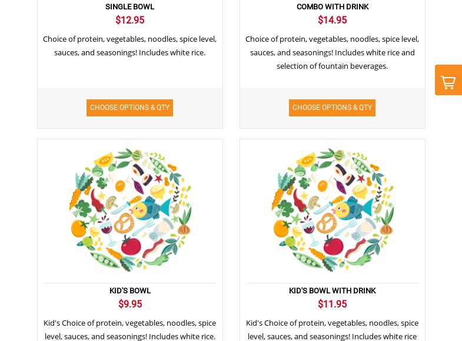This screenshot has height=341, width=462.
Task: Open the Single Bowl item title
Action: click(129, 6)
